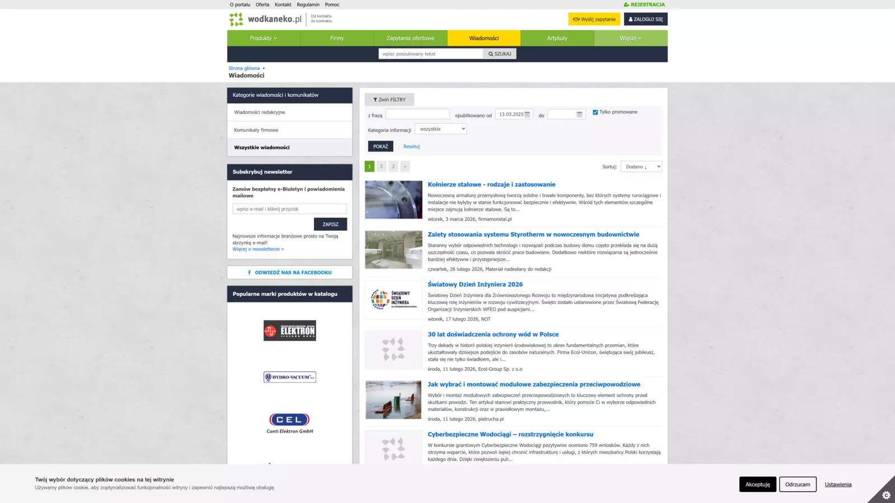
Task: Open the 'opublikowano od' calendar picker icon
Action: tap(527, 115)
